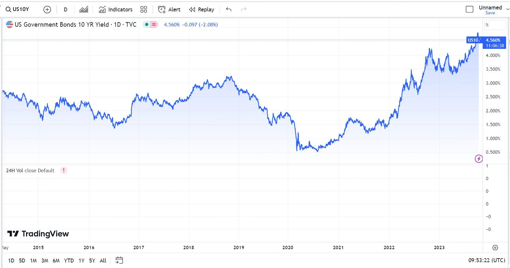Click the add symbol plus icon

pos(47,9)
